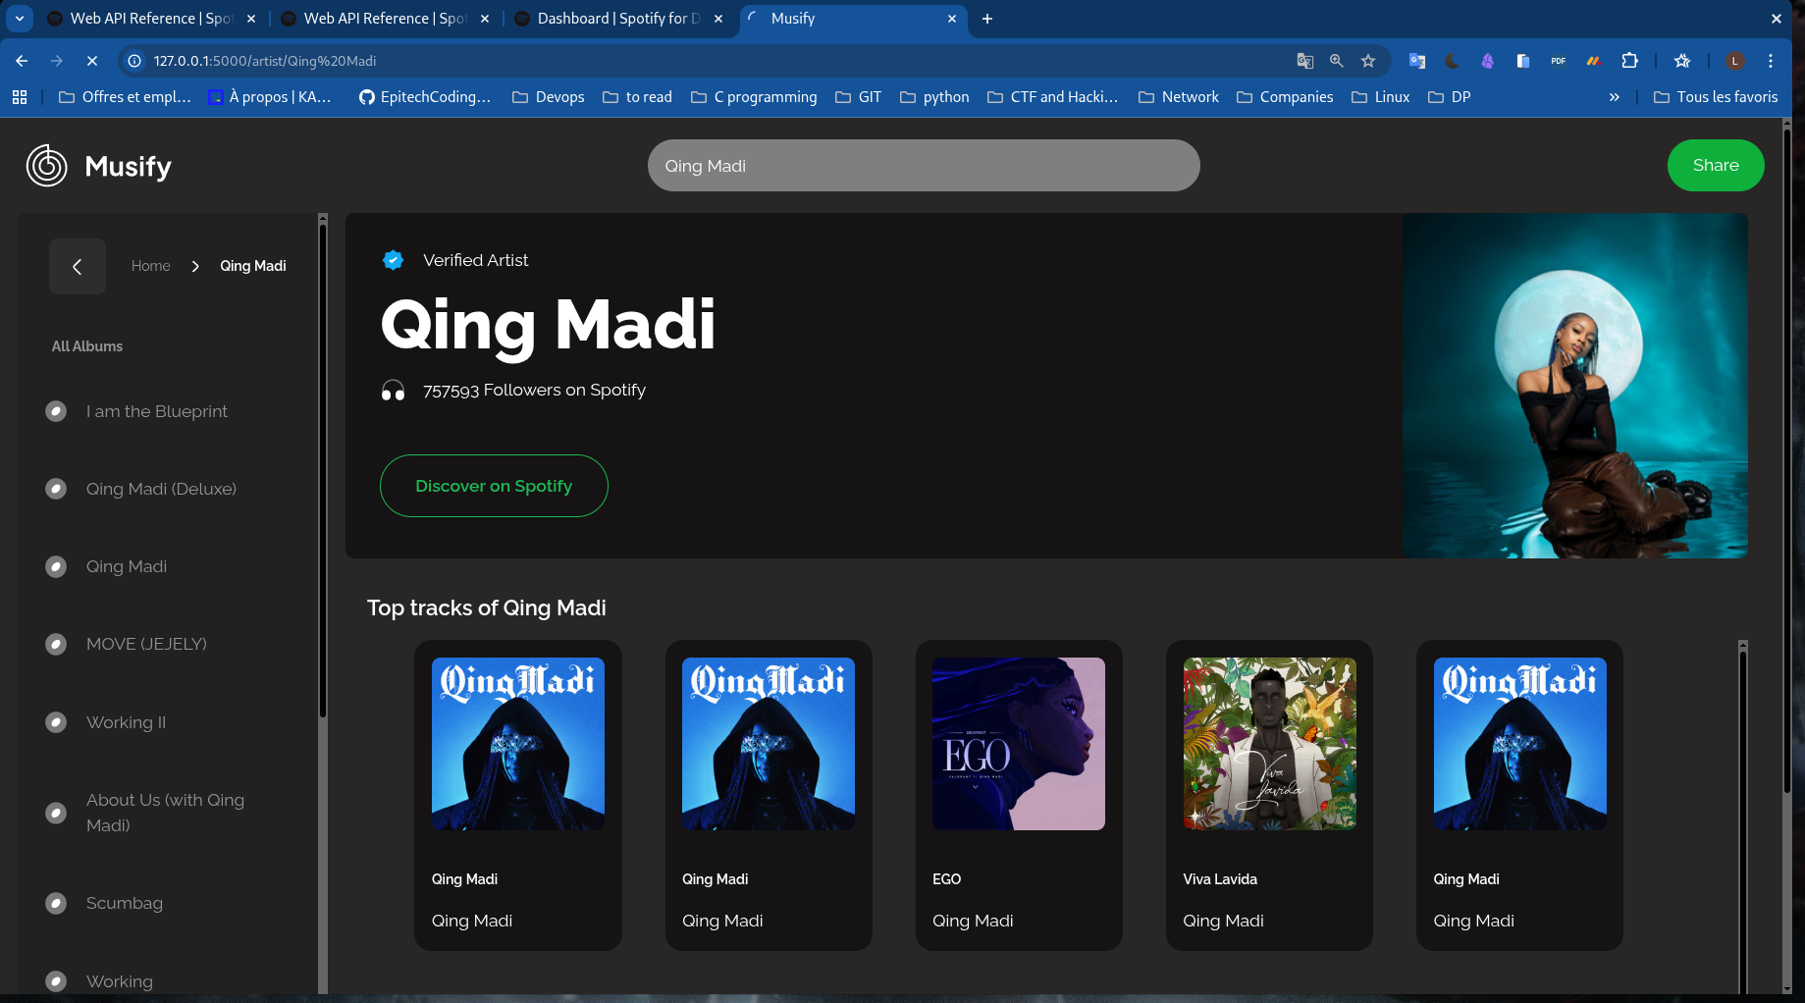Open the I am the Blueprint album
The width and height of the screenshot is (1805, 1003).
[x=157, y=411]
